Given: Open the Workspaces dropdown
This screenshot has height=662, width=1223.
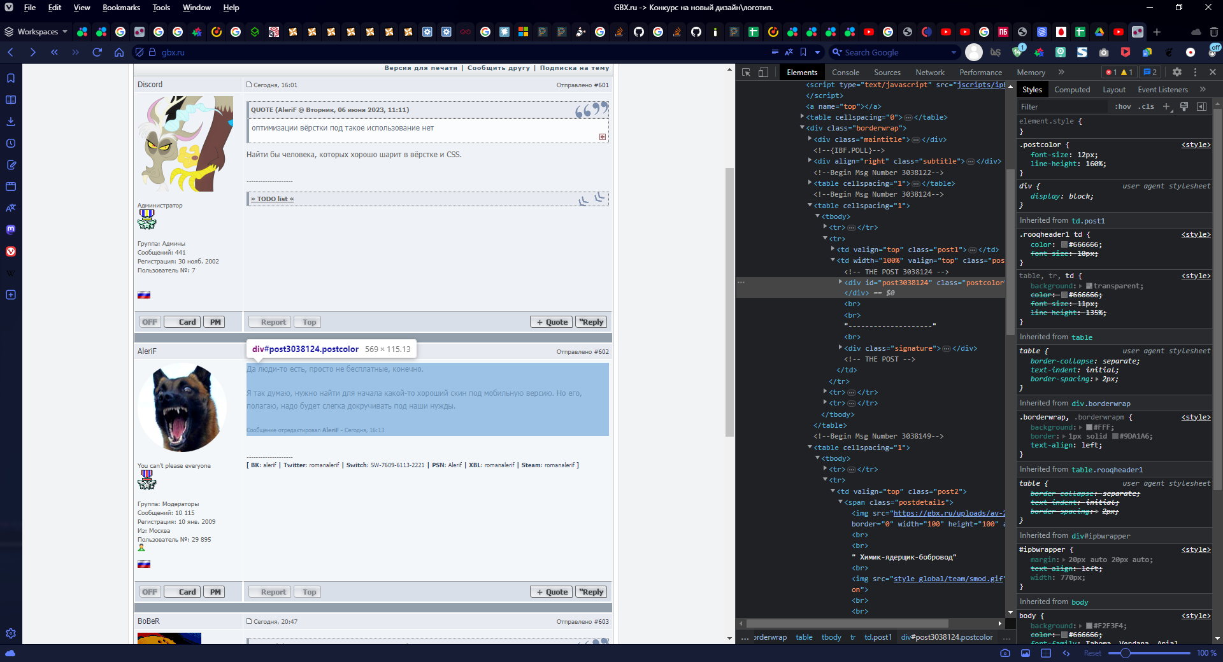Looking at the screenshot, I should [x=36, y=31].
